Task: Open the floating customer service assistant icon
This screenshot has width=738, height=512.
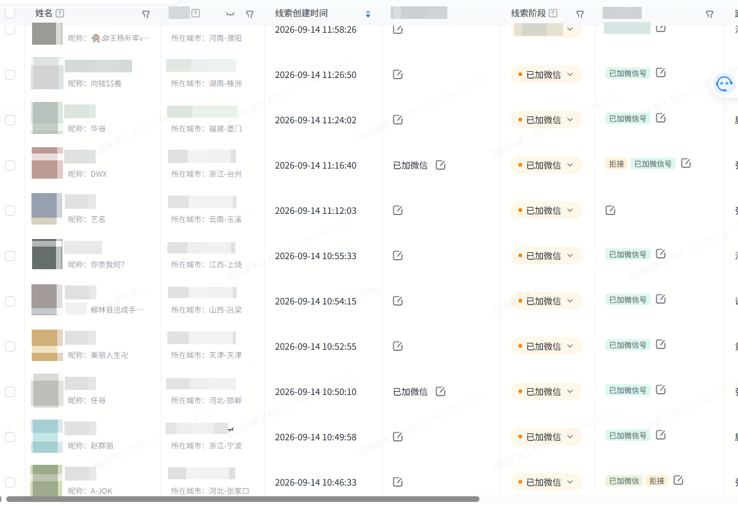Action: coord(724,84)
